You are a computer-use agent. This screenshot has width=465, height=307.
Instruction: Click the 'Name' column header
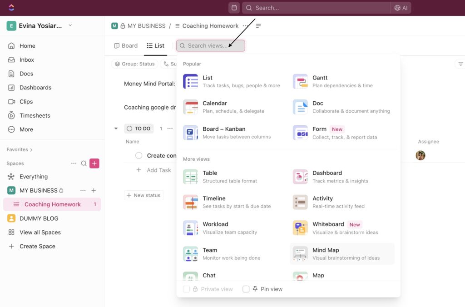[x=132, y=142]
